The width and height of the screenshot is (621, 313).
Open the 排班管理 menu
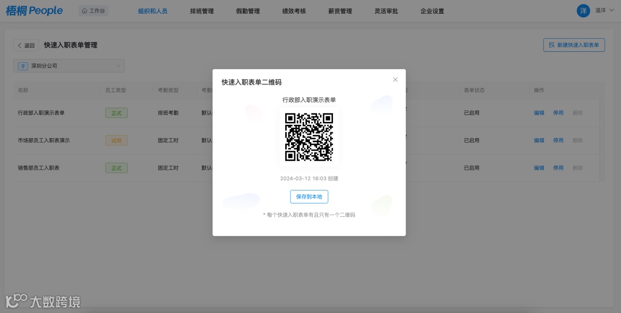point(202,11)
